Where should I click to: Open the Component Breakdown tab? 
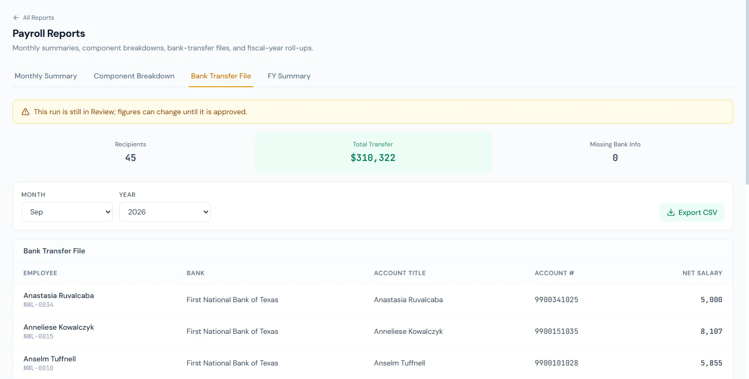point(134,76)
